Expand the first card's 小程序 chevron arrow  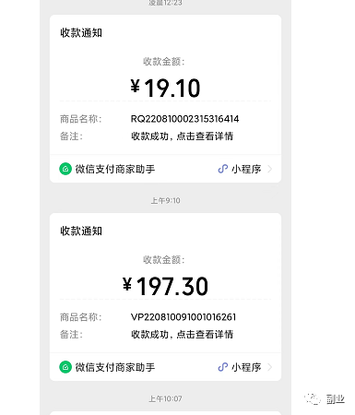tap(269, 169)
